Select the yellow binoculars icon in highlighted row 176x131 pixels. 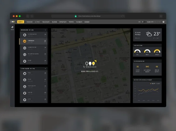(25, 41)
